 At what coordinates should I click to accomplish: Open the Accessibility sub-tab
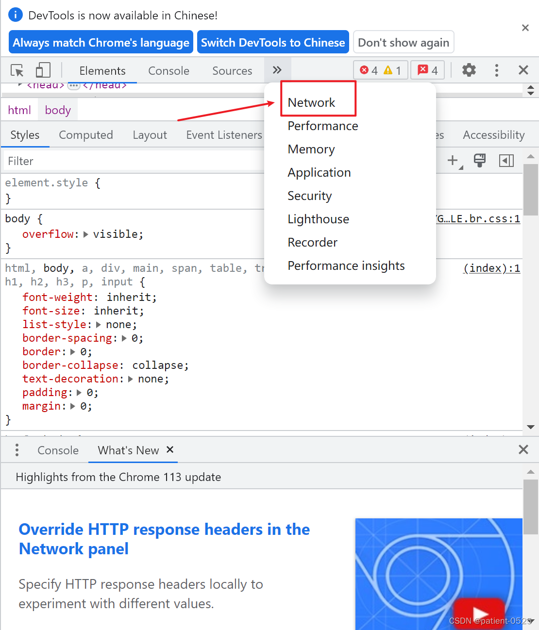494,135
